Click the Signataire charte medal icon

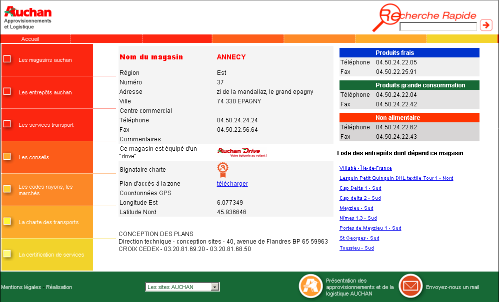point(223,170)
